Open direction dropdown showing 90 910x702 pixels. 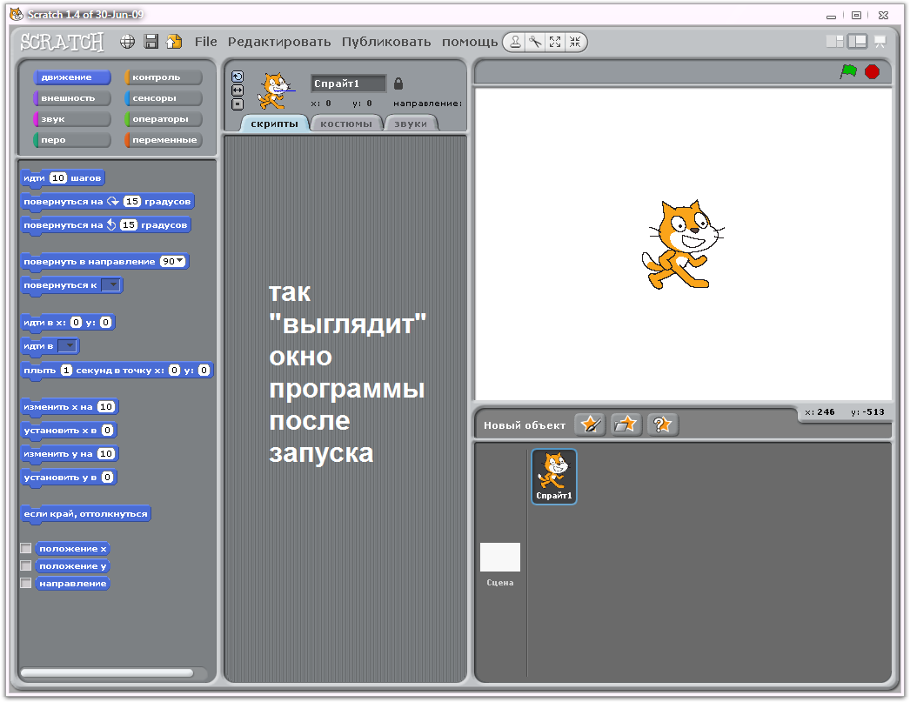(x=173, y=261)
